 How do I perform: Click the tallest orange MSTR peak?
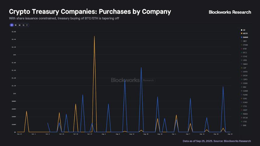tap(94, 36)
